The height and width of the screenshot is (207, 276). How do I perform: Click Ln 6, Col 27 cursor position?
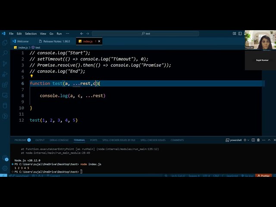coord(178,176)
